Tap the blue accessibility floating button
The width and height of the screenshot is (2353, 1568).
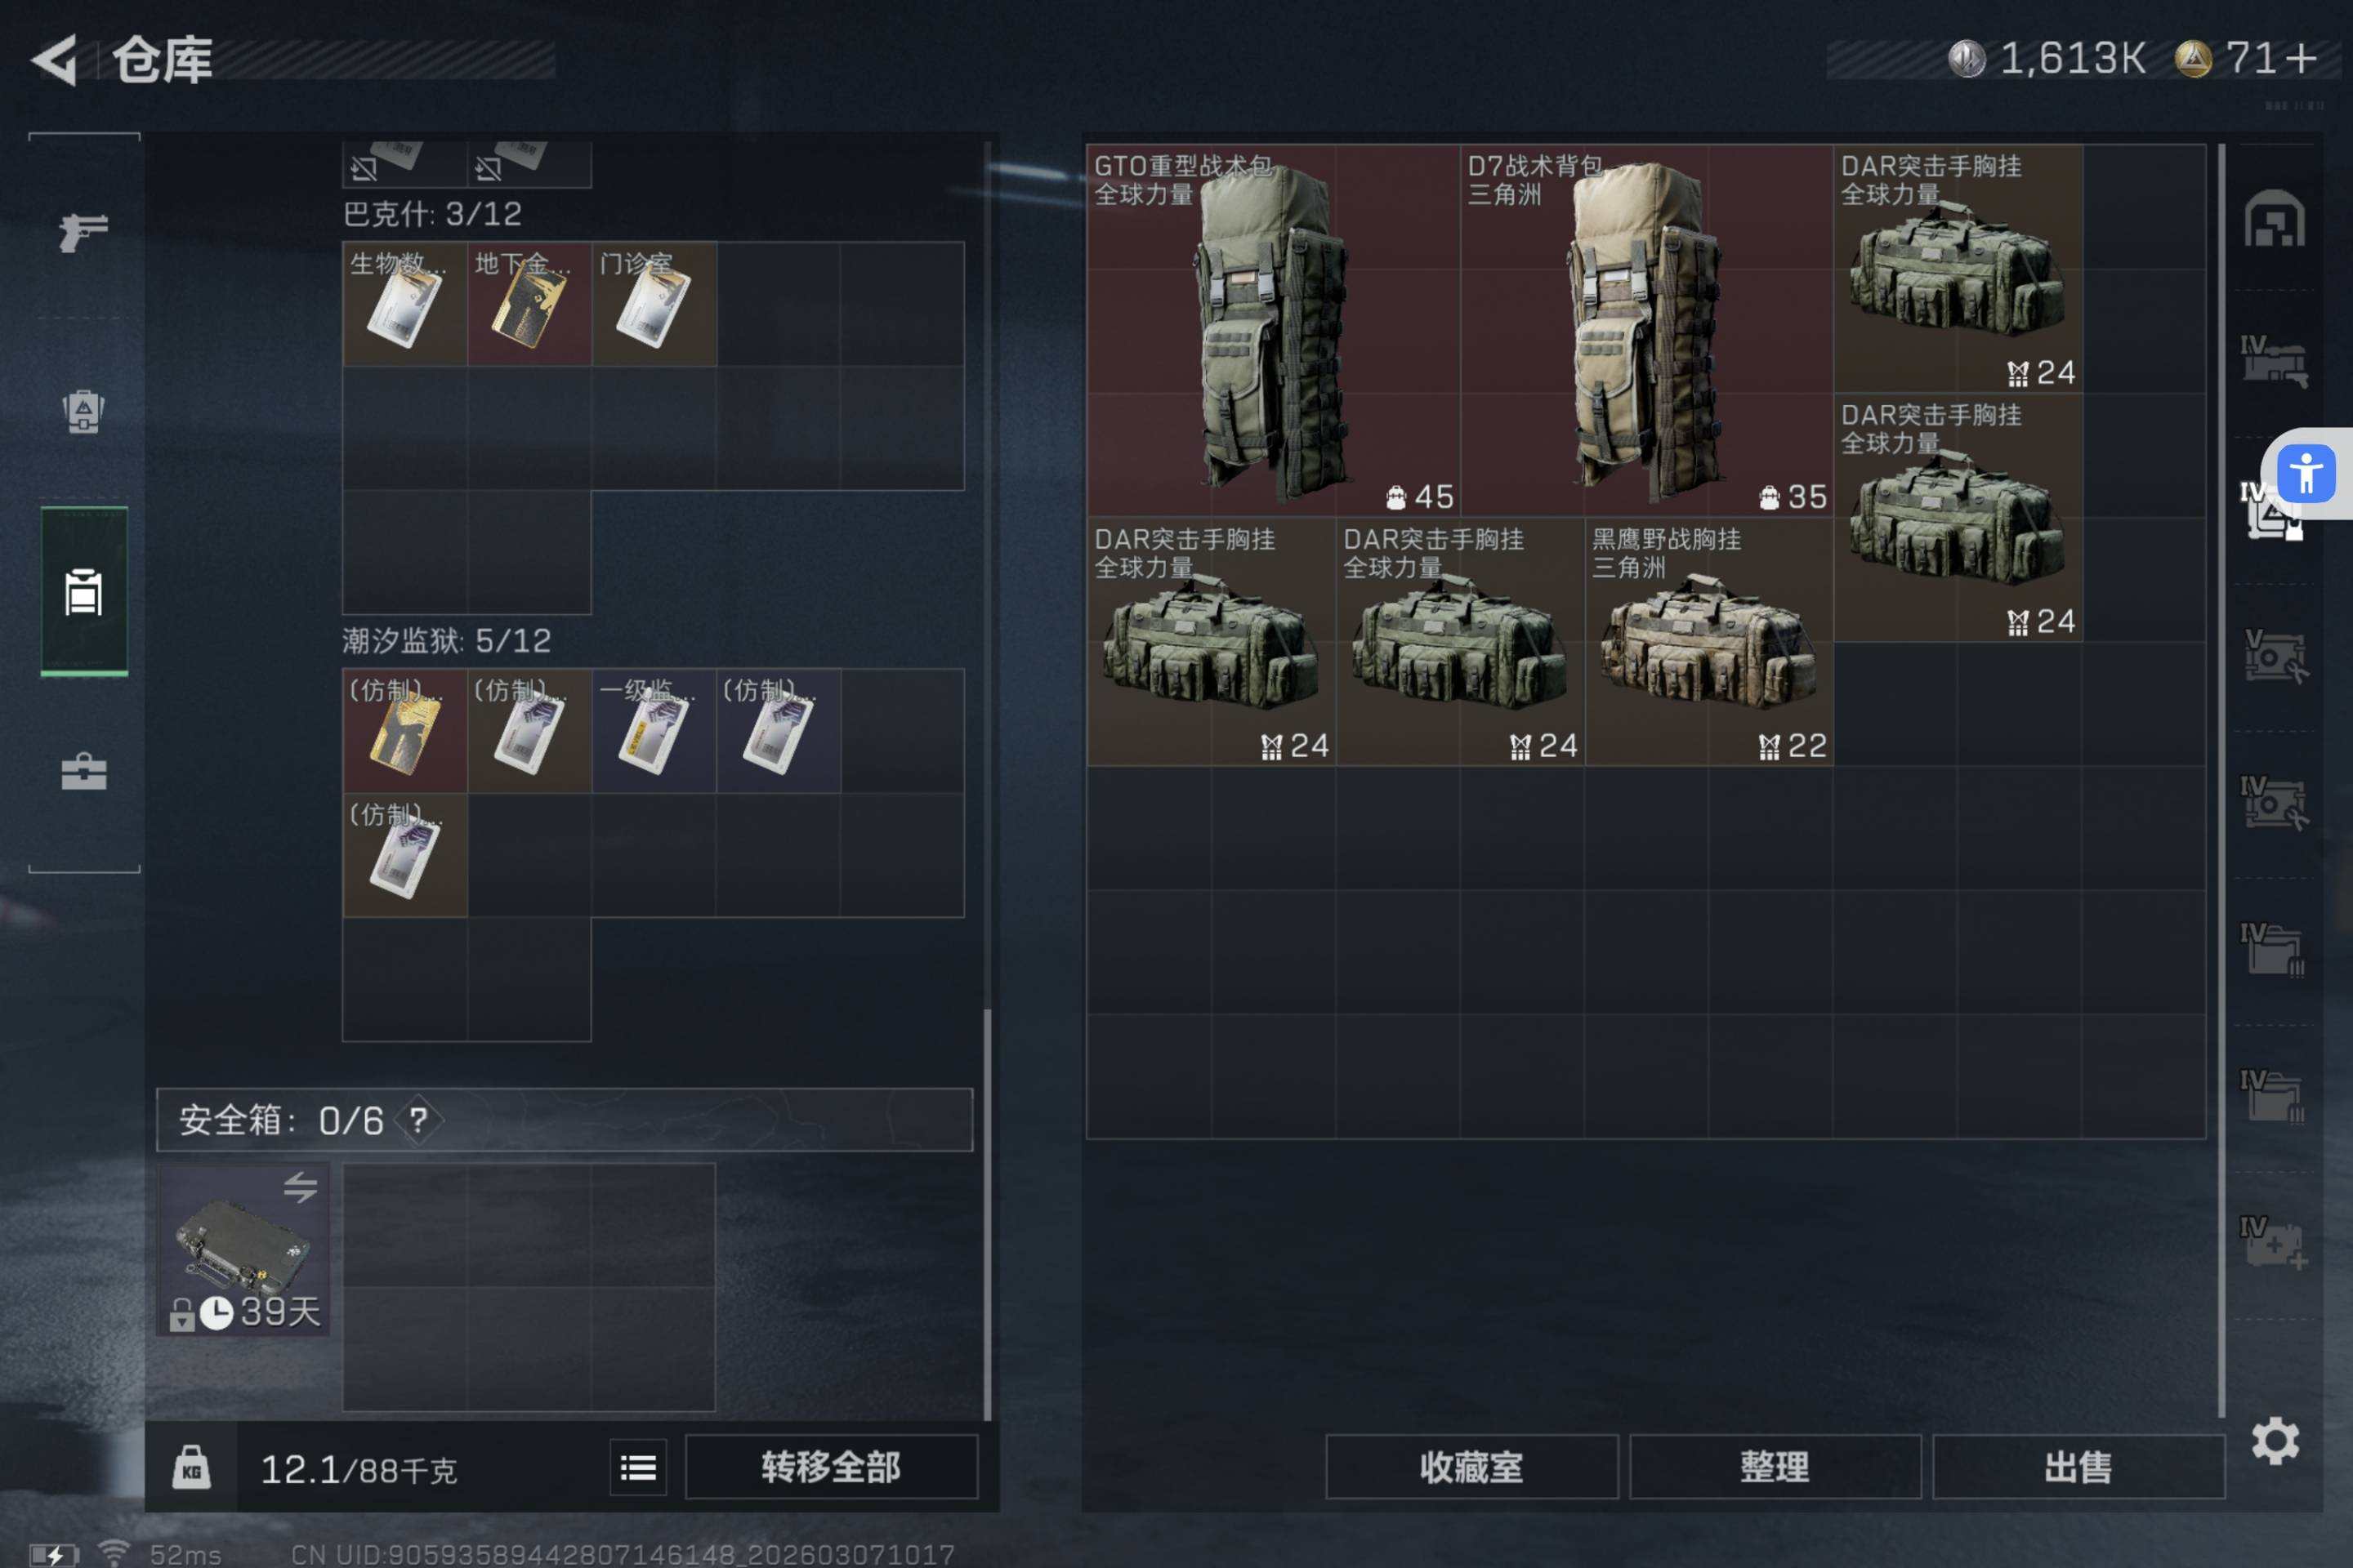click(2306, 473)
